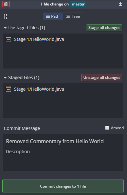Screen dimensions: 127x195
Task: Click modified-file icon in the Unstaged Files list
Action: tap(8, 40)
